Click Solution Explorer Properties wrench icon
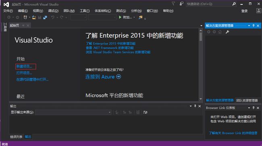262x146 pixels. [x=227, y=32]
